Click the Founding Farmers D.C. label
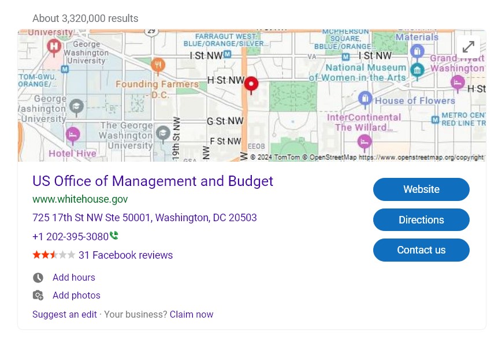Screen dimensions: 502x339 pyautogui.click(x=157, y=90)
